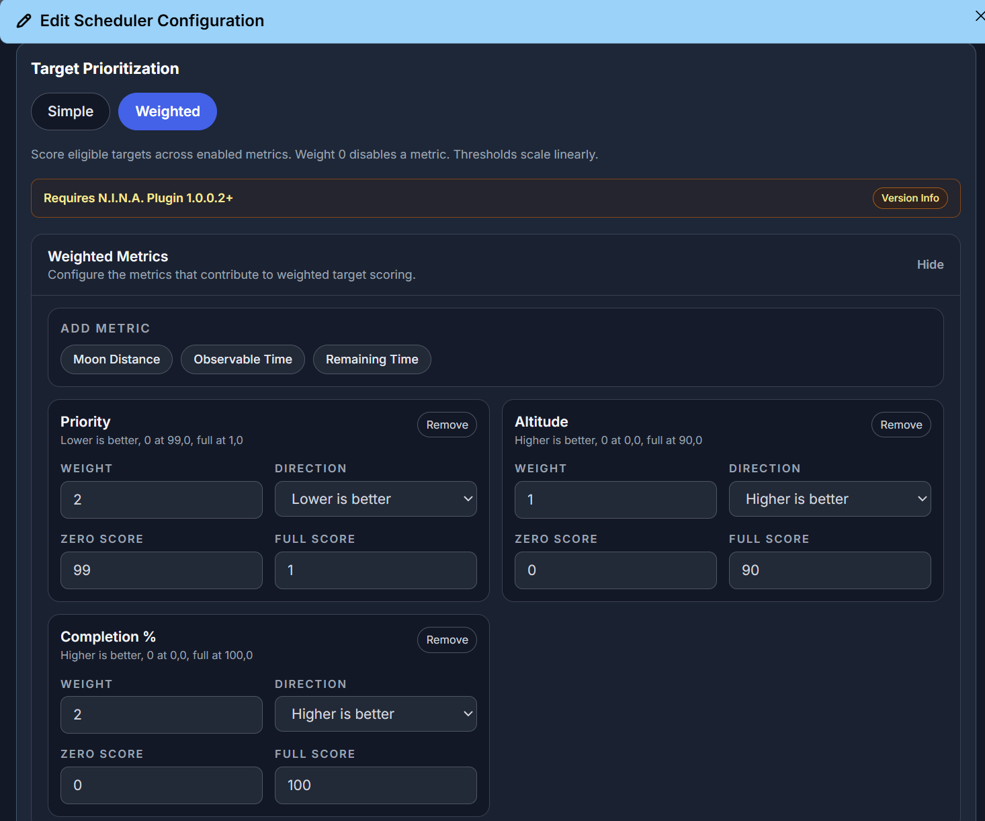Click the pencil edit icon in header
This screenshot has height=821, width=985.
24,21
